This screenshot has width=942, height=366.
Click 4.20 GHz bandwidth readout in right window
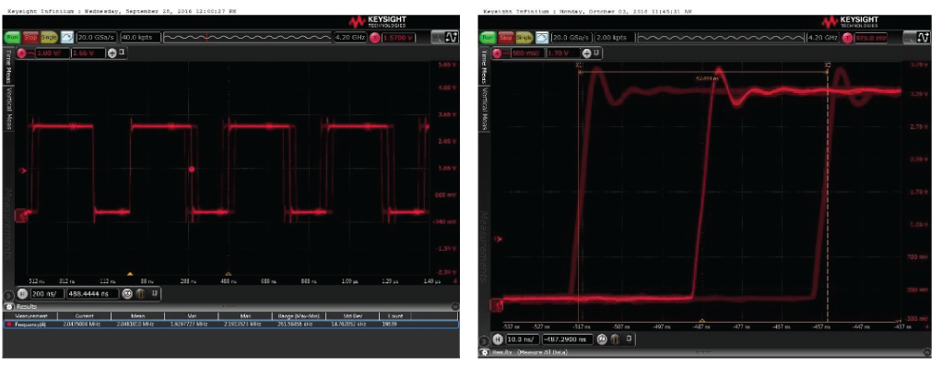[822, 37]
